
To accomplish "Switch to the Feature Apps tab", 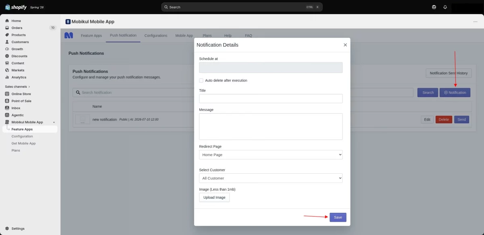I will 91,35.
